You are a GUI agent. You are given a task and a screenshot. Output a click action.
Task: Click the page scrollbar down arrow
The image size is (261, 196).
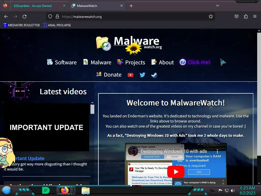tap(259, 183)
